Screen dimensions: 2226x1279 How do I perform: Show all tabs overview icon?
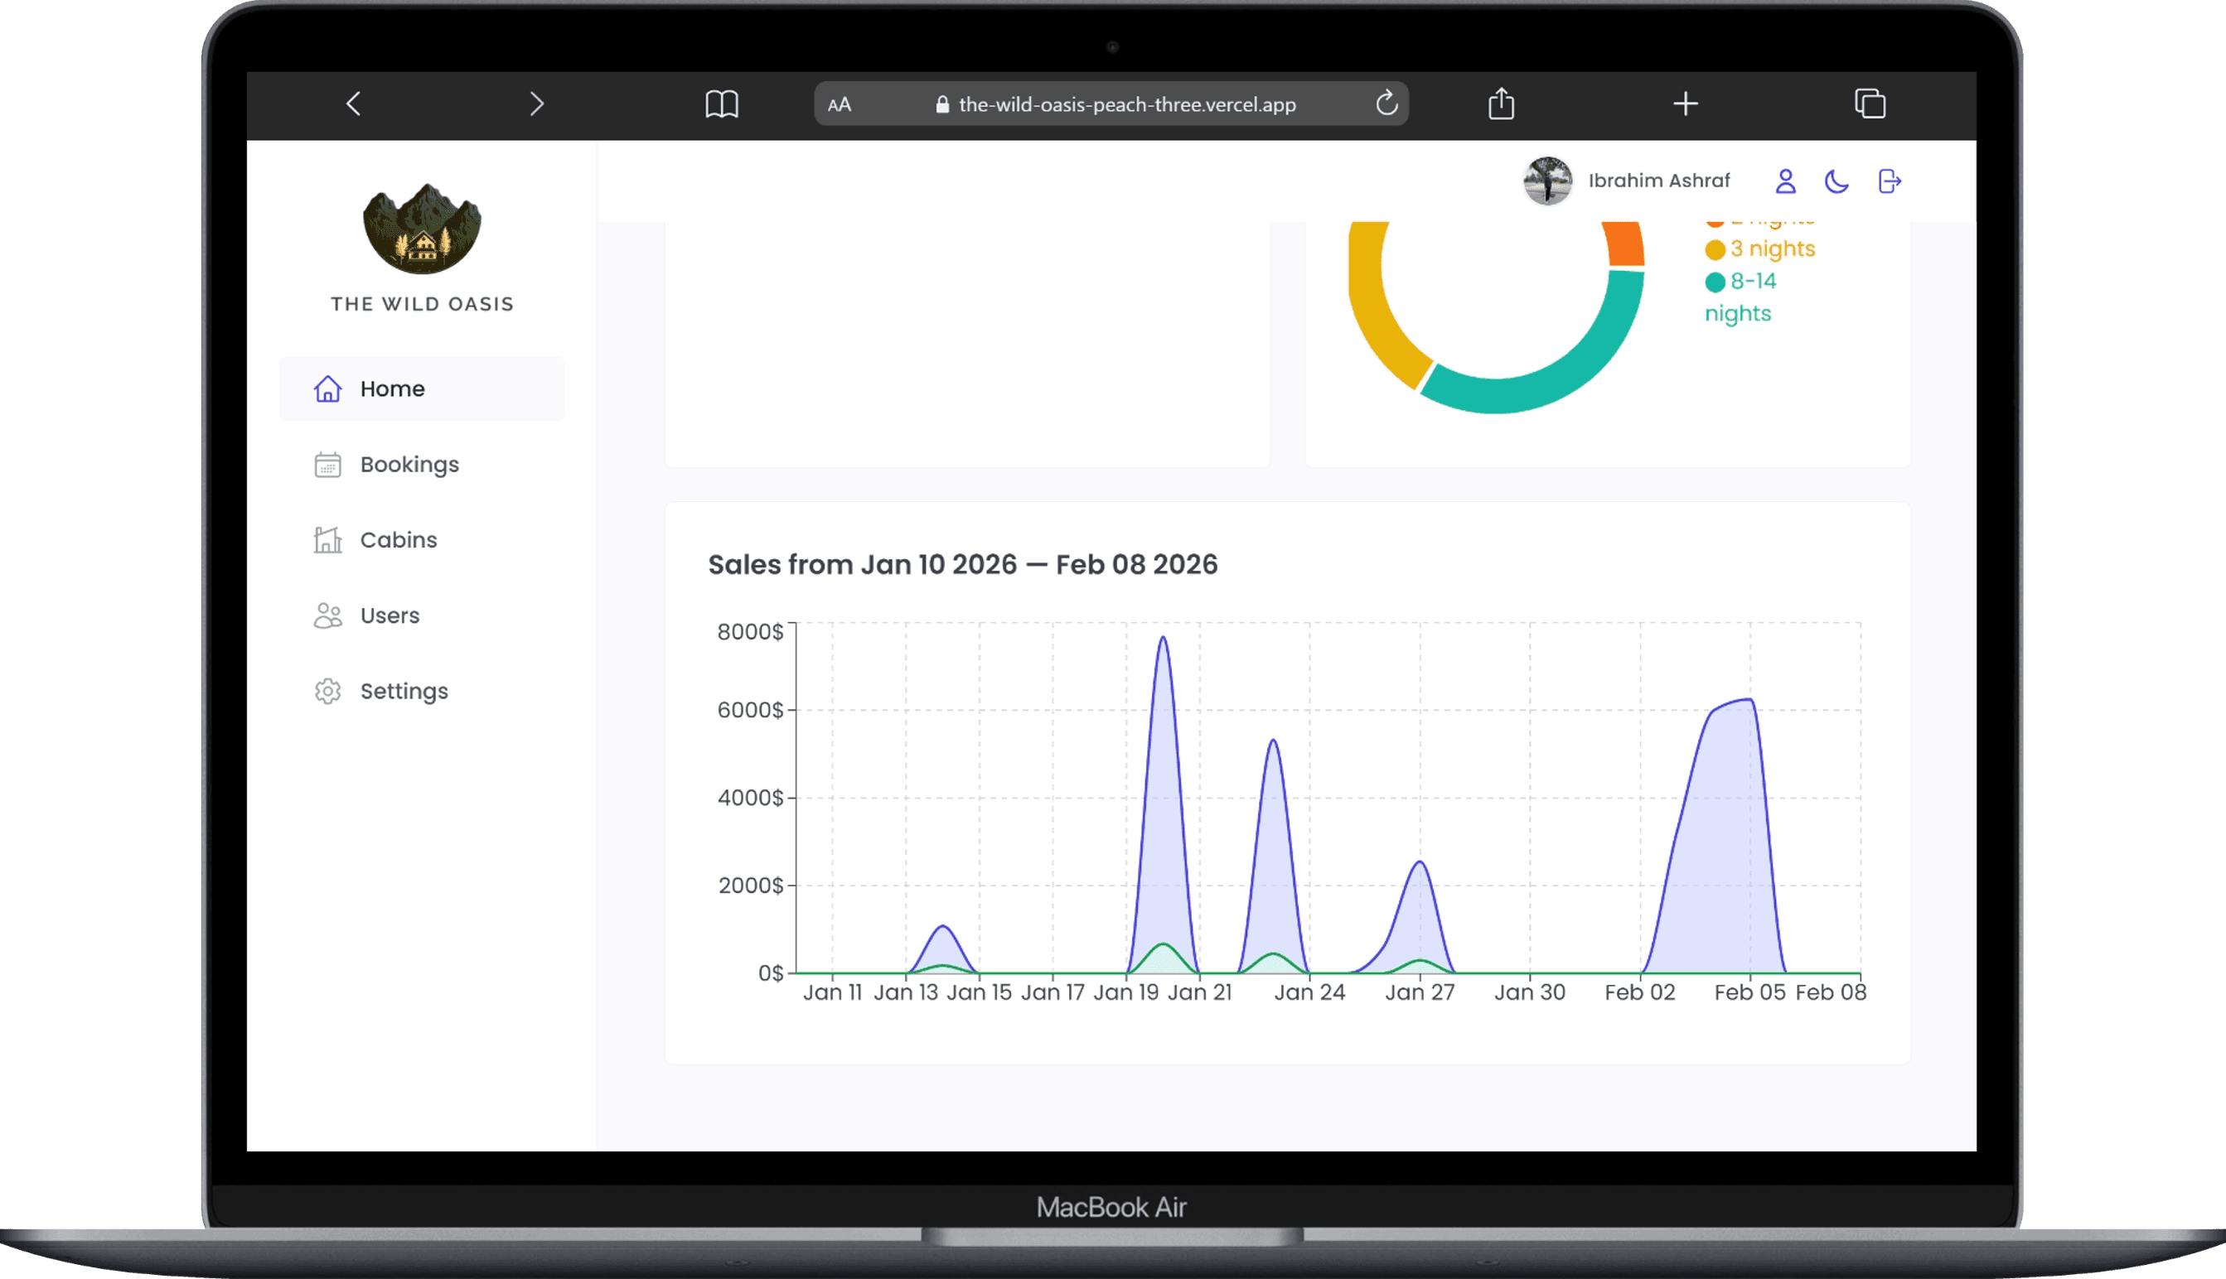tap(1869, 104)
